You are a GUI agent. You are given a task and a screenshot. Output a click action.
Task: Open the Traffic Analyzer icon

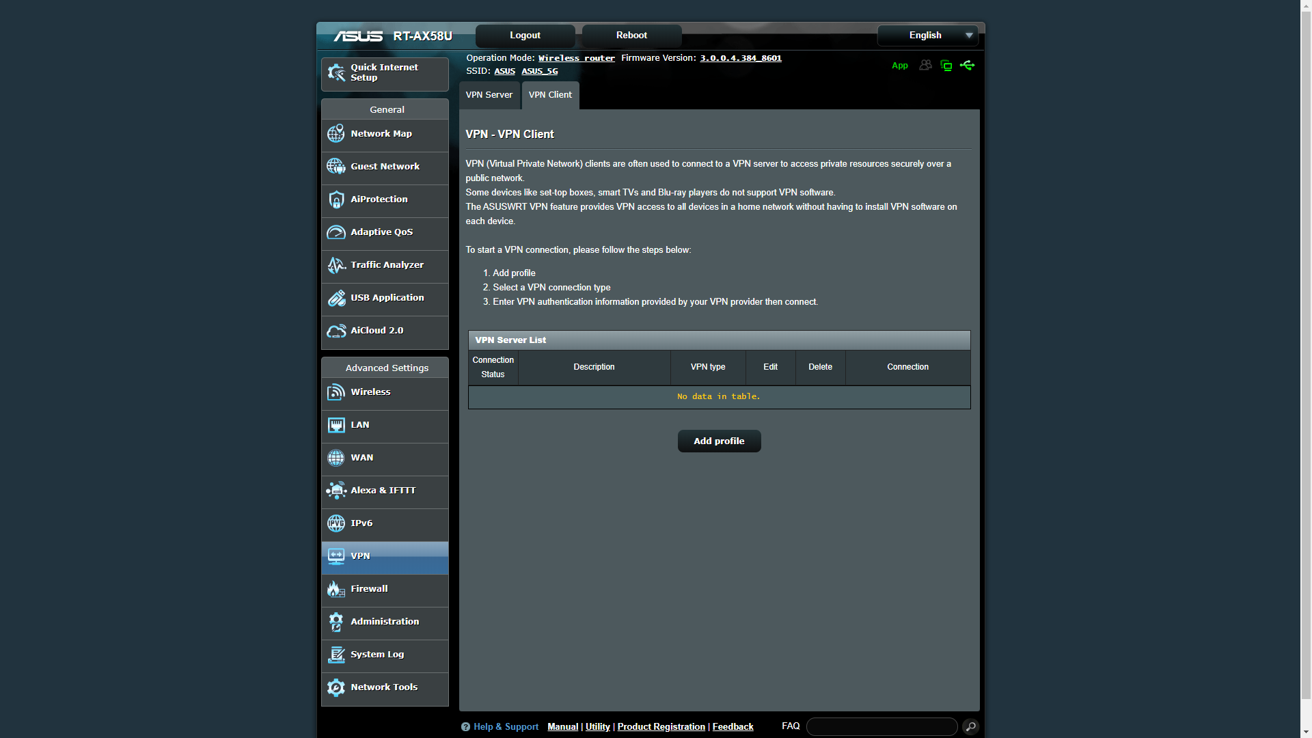(336, 265)
